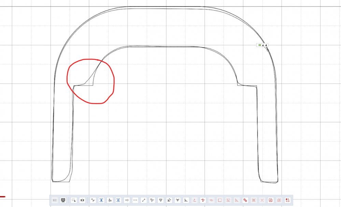Viewport: 341px width, 207px height.
Task: Select the inverted triangle nodes icon
Action: (161, 200)
